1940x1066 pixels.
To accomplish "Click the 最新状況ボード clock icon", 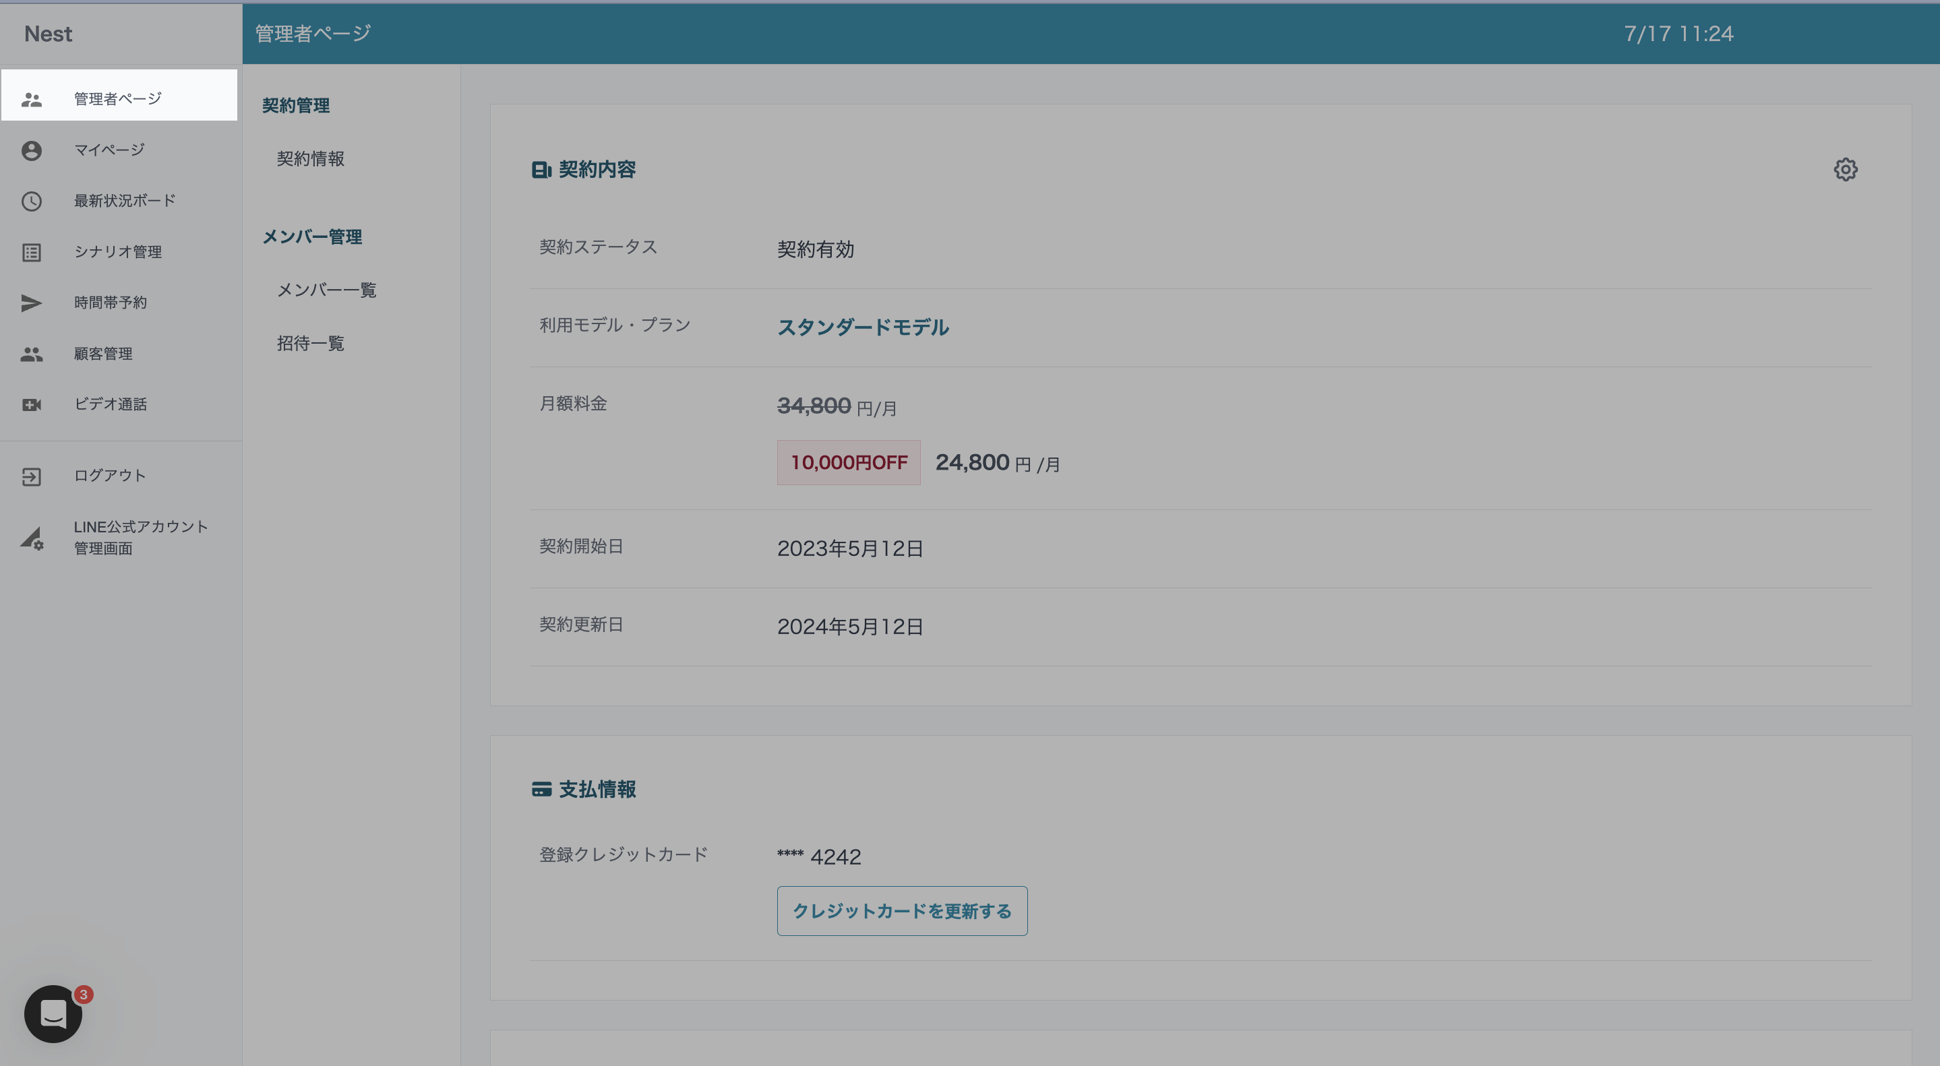I will click(x=32, y=201).
